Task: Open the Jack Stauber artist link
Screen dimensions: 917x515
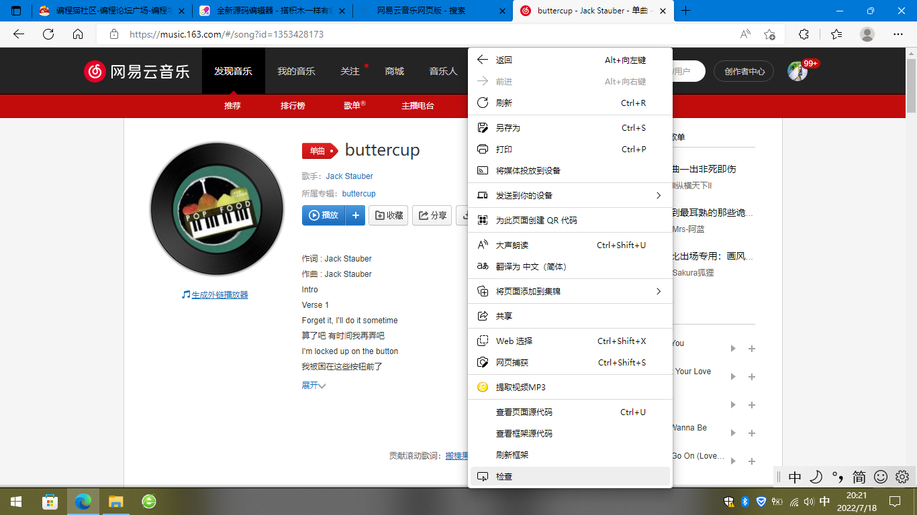Action: (x=349, y=176)
